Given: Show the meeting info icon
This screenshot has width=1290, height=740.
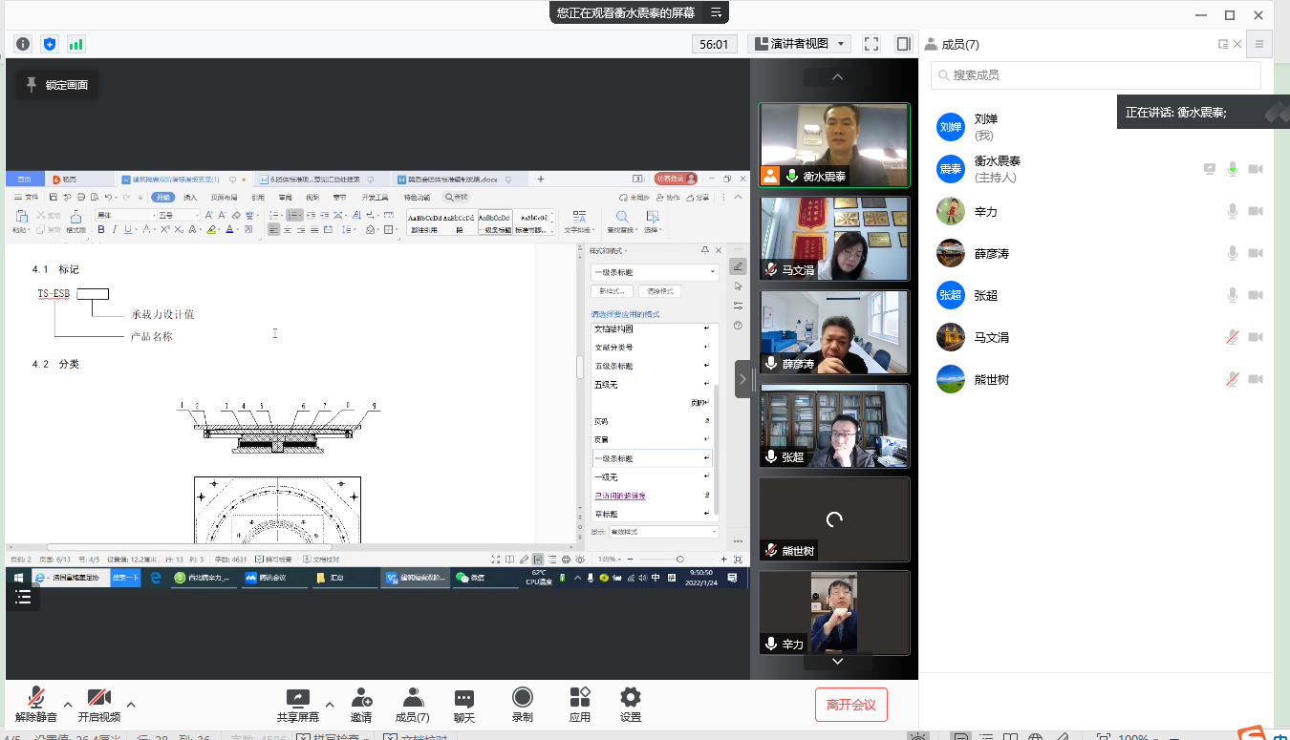Looking at the screenshot, I should [x=23, y=44].
